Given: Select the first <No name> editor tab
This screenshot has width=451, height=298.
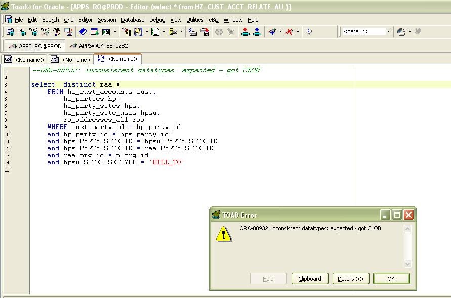Looking at the screenshot, I should point(24,60).
